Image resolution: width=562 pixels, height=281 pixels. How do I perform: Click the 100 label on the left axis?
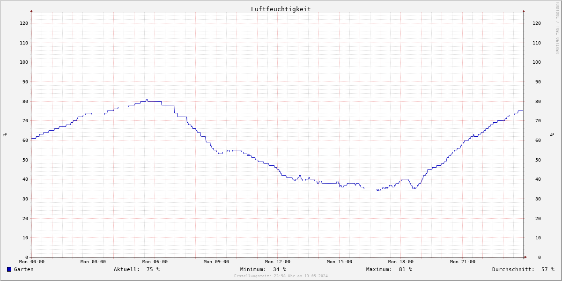point(23,62)
